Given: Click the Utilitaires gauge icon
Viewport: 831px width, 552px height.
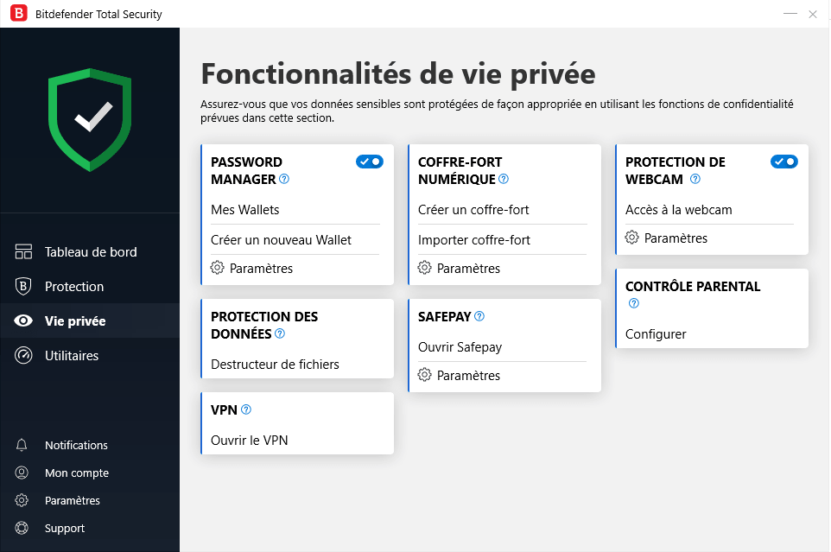Looking at the screenshot, I should [23, 355].
